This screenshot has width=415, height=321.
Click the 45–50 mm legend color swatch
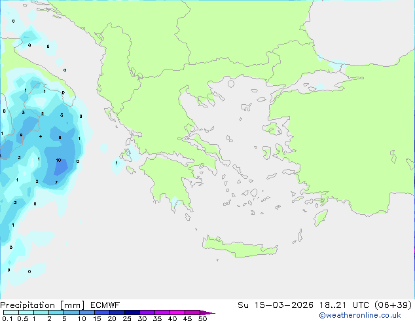192,312
